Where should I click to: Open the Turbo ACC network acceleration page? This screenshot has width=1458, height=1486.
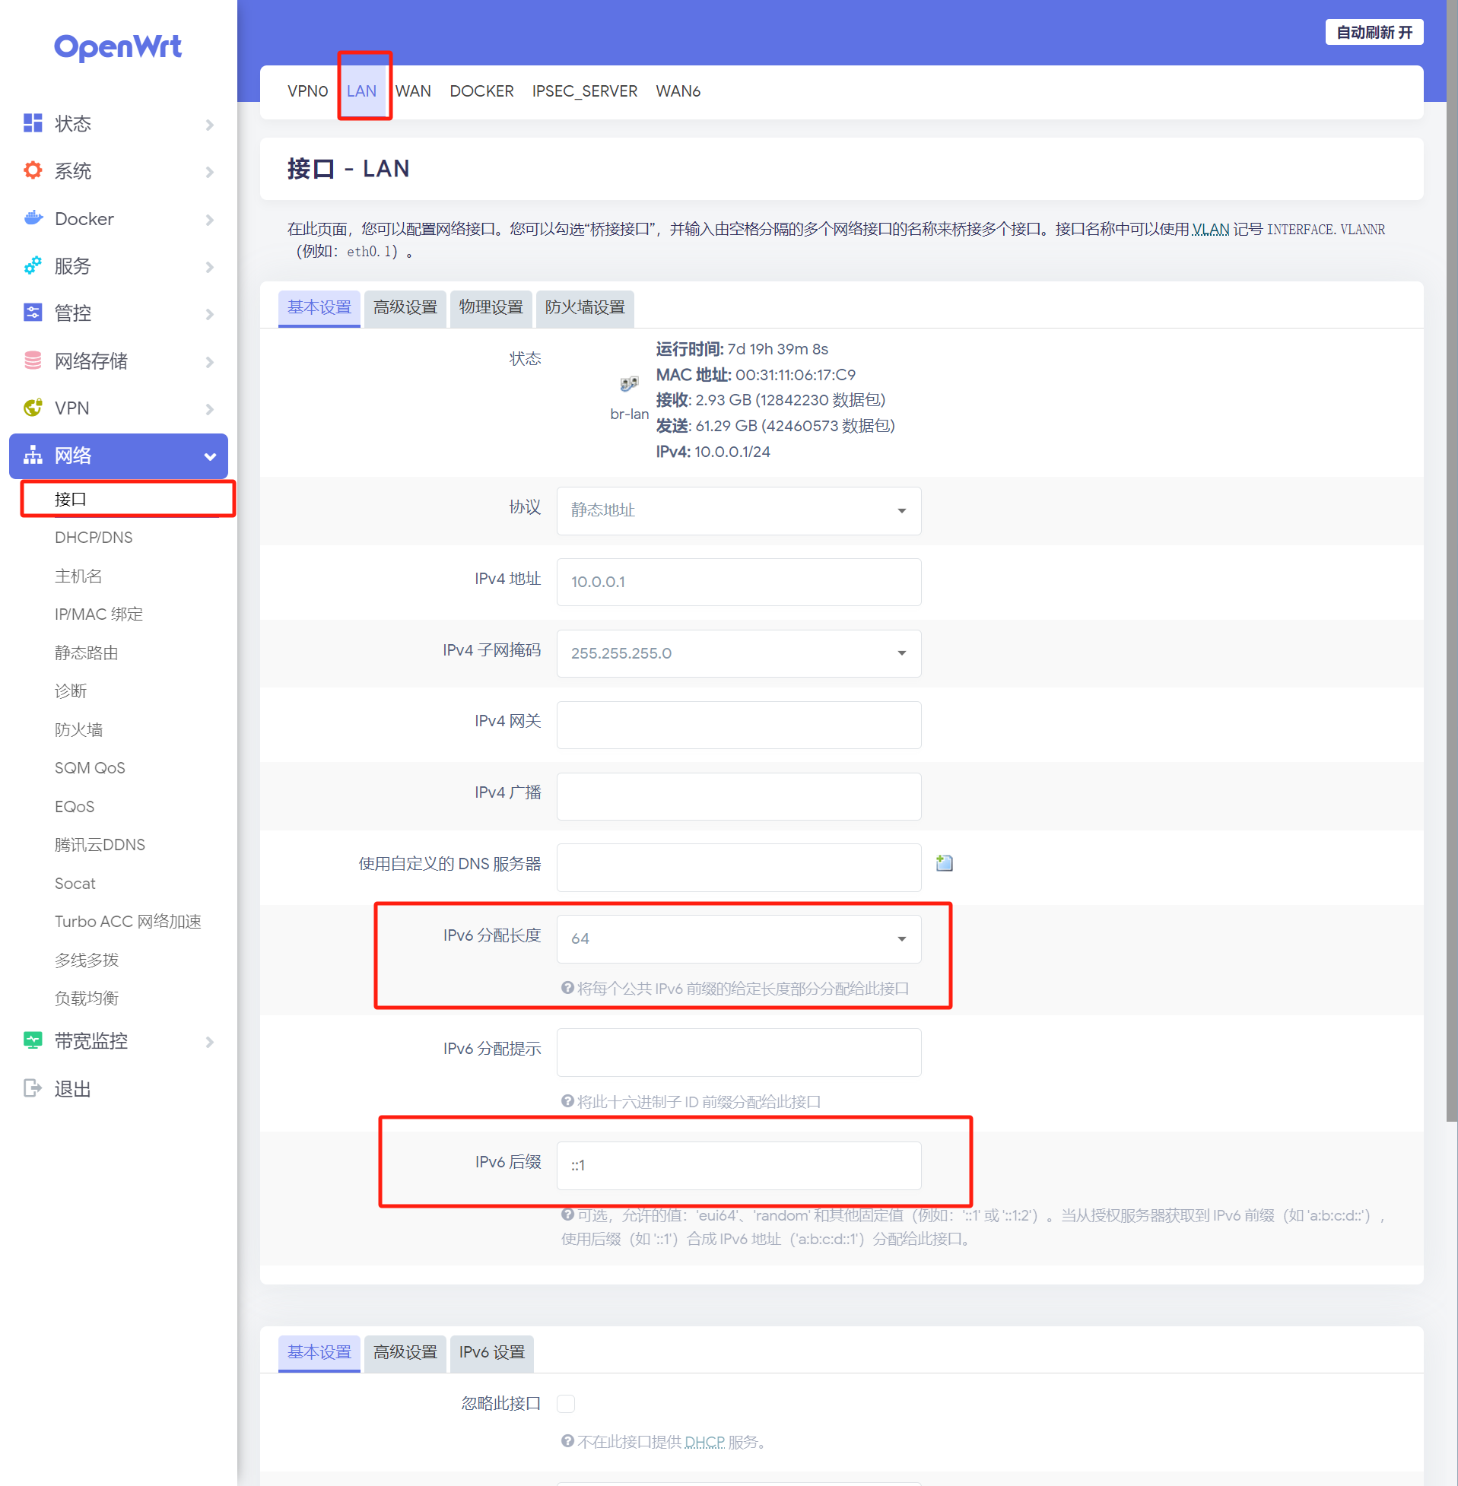point(128,921)
